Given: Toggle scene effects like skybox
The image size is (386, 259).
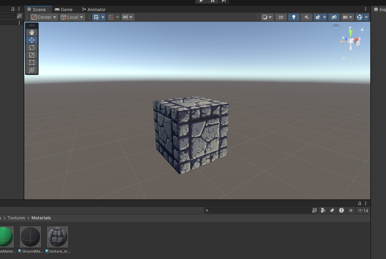Looking at the screenshot, I should [x=318, y=17].
